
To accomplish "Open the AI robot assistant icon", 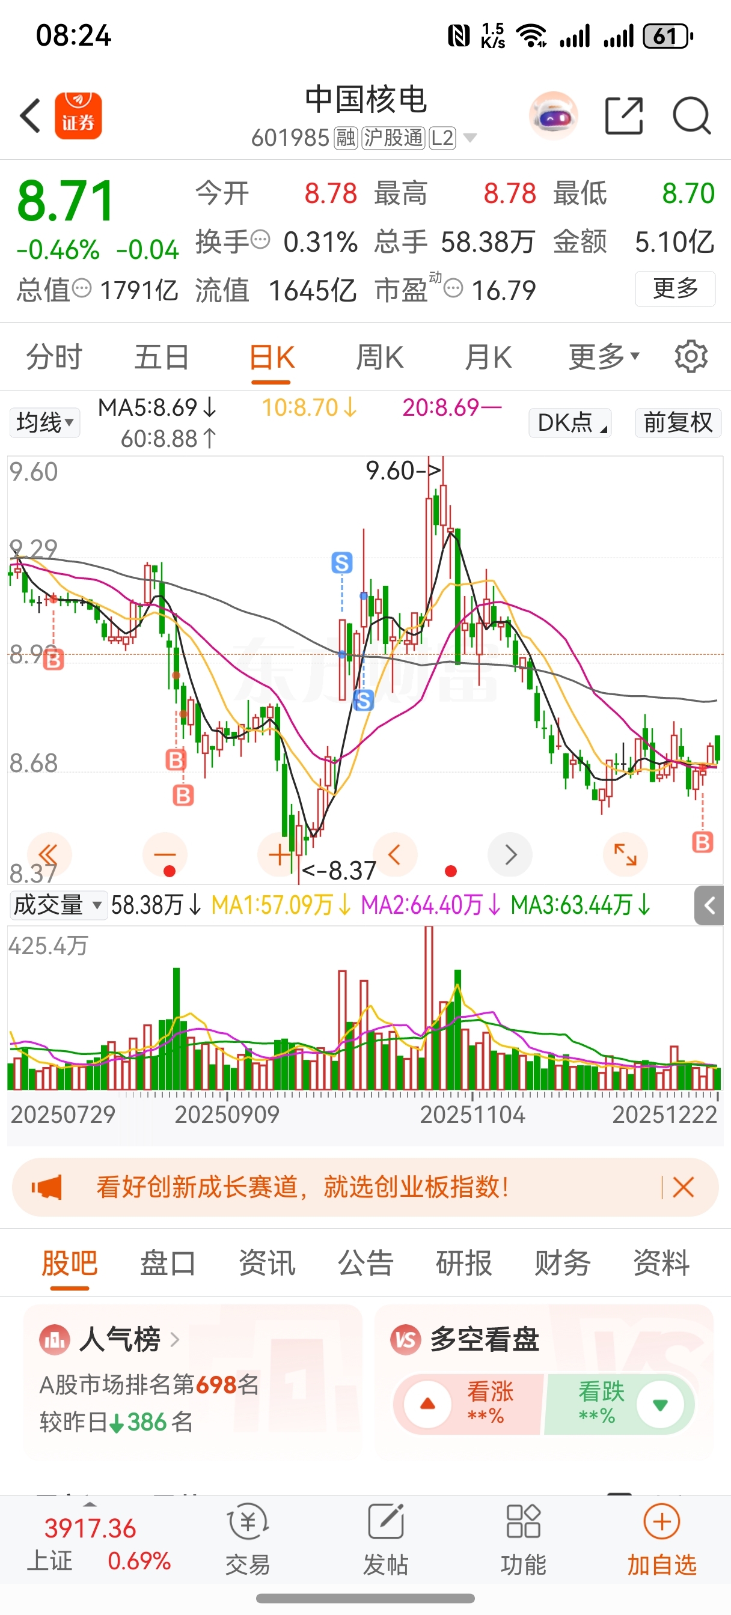I will (x=554, y=116).
